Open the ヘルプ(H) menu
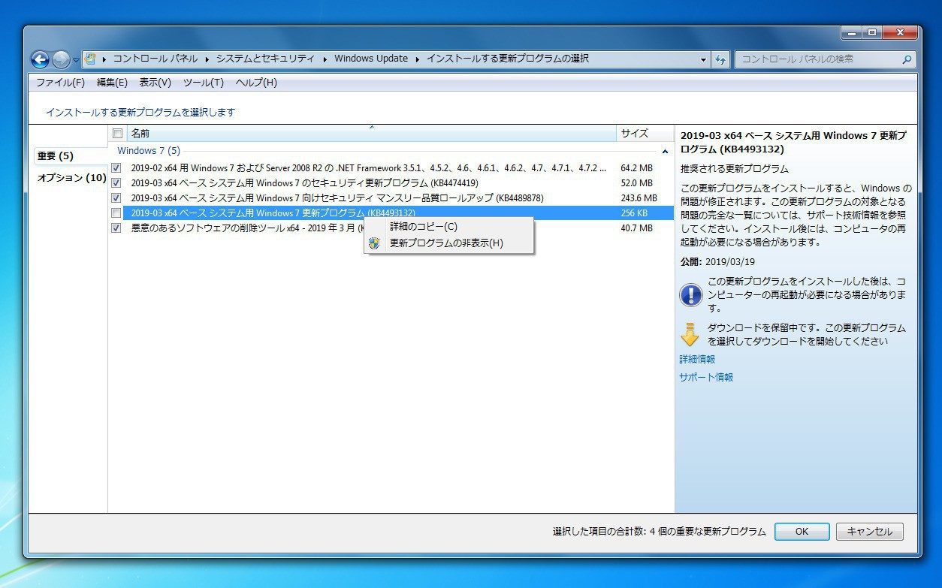The image size is (942, 588). pyautogui.click(x=256, y=83)
